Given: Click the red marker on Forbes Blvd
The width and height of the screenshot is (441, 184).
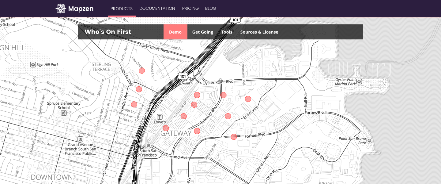Looking at the screenshot, I should (x=234, y=137).
